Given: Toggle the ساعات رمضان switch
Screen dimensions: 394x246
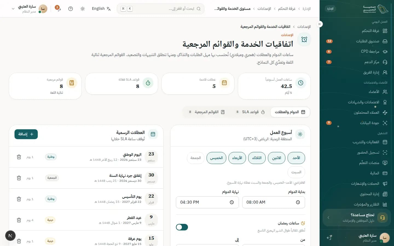Looking at the screenshot, I should (x=182, y=227).
